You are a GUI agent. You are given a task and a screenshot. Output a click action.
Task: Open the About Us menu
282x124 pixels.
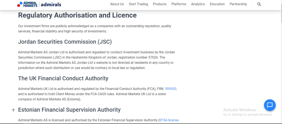[117, 4]
